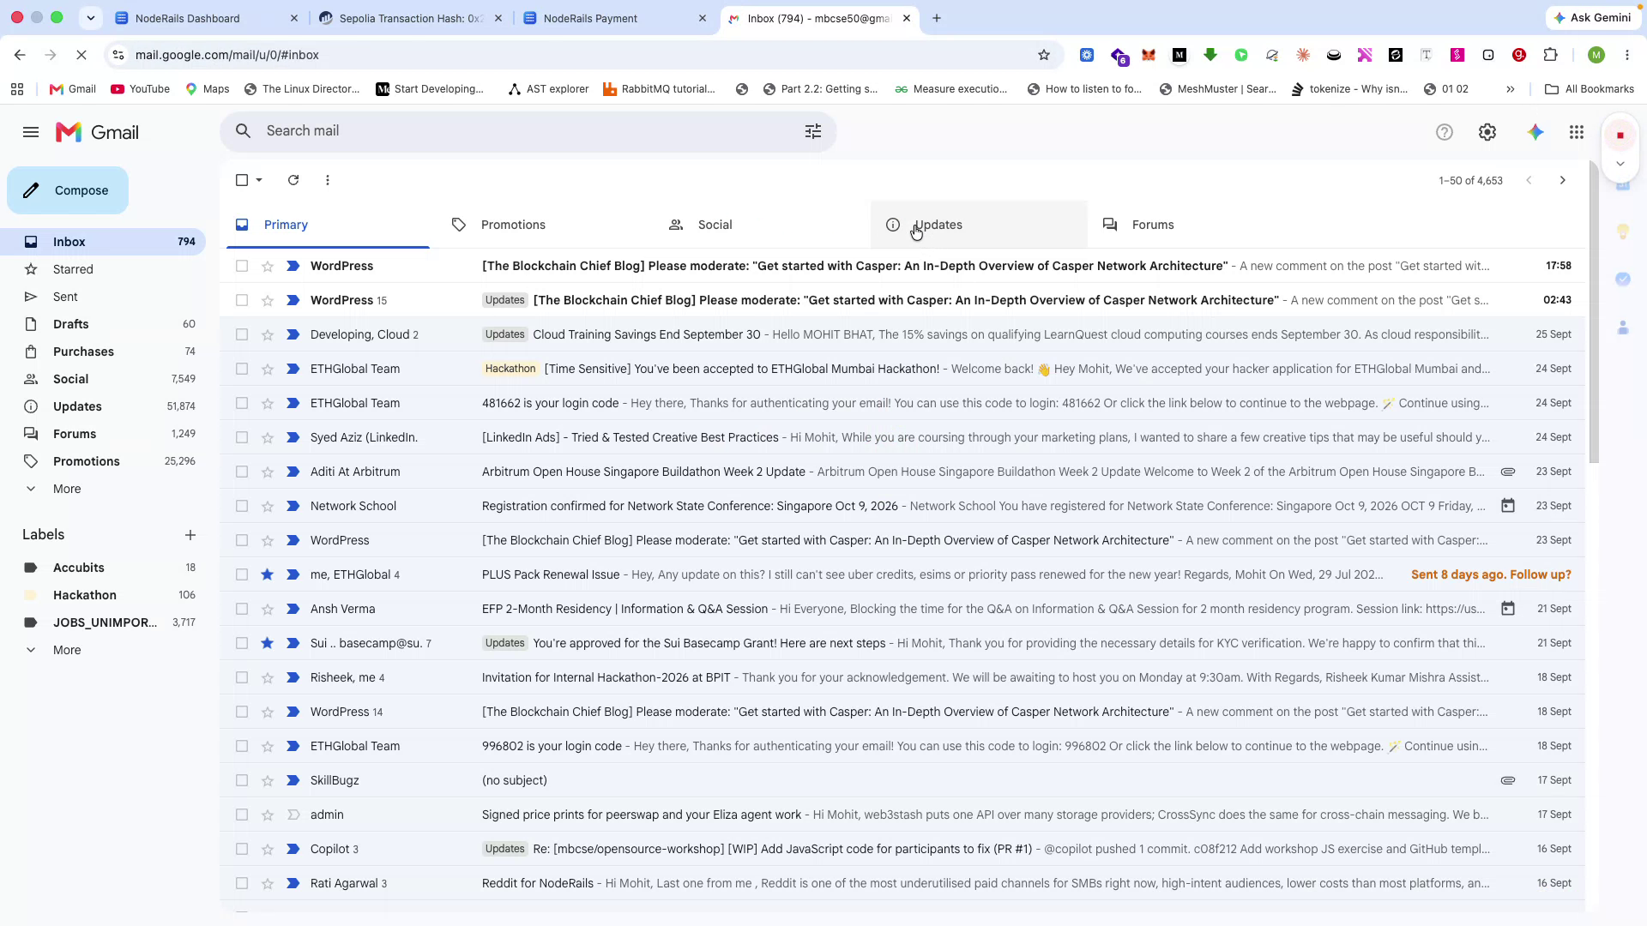The width and height of the screenshot is (1647, 926).
Task: Select the first WordPress email checkbox
Action: (x=242, y=266)
